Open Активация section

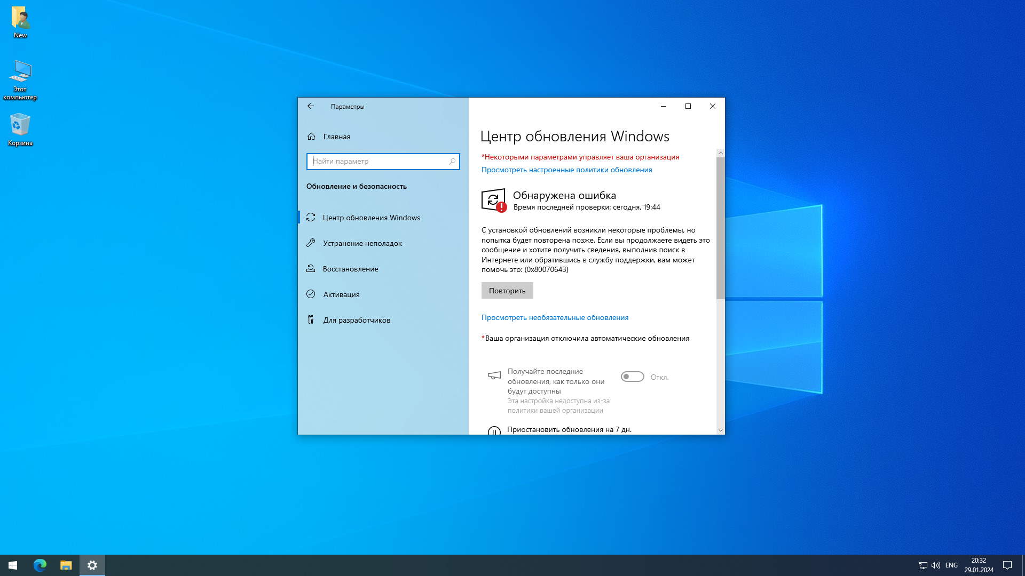click(341, 294)
